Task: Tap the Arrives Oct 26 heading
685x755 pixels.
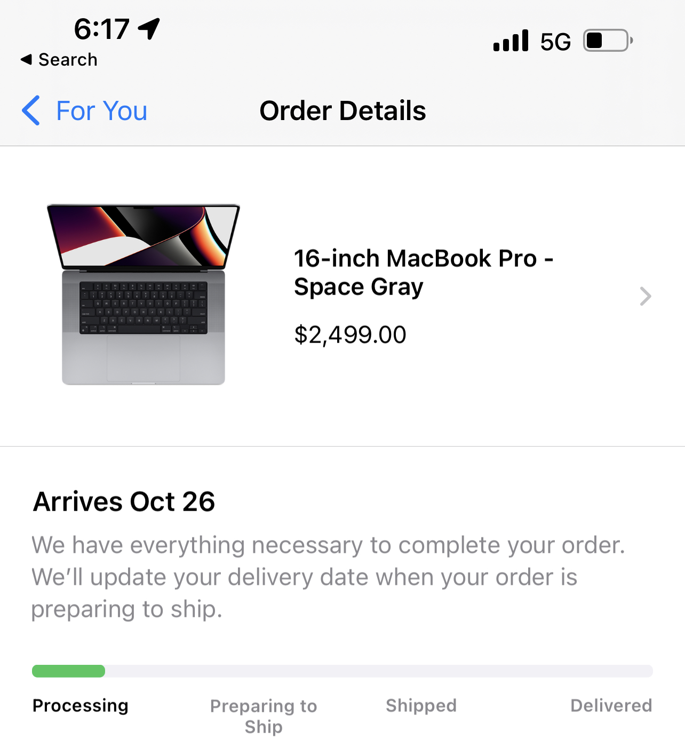Action: pyautogui.click(x=124, y=502)
